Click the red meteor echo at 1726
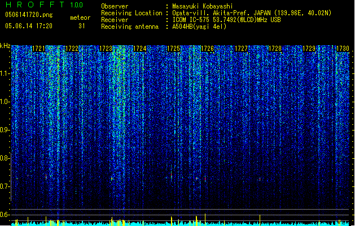This screenshot has height=226, width=355. (205, 179)
